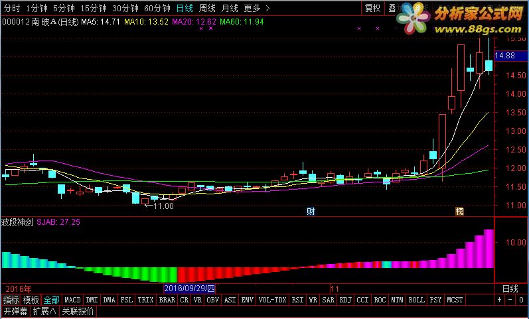Click the 波段神剑 indicator name
Viewport: 529px width, 319px height.
pos(17,222)
